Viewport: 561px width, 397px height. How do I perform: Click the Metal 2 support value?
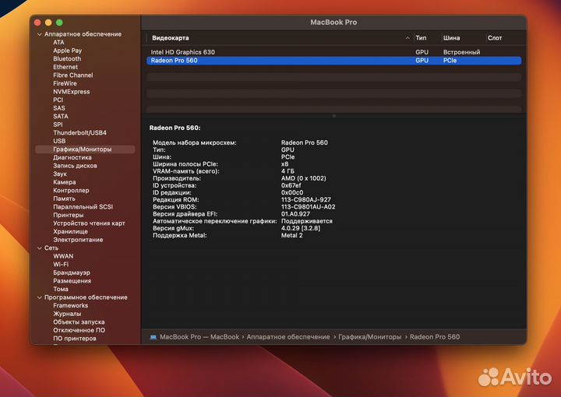coord(291,235)
